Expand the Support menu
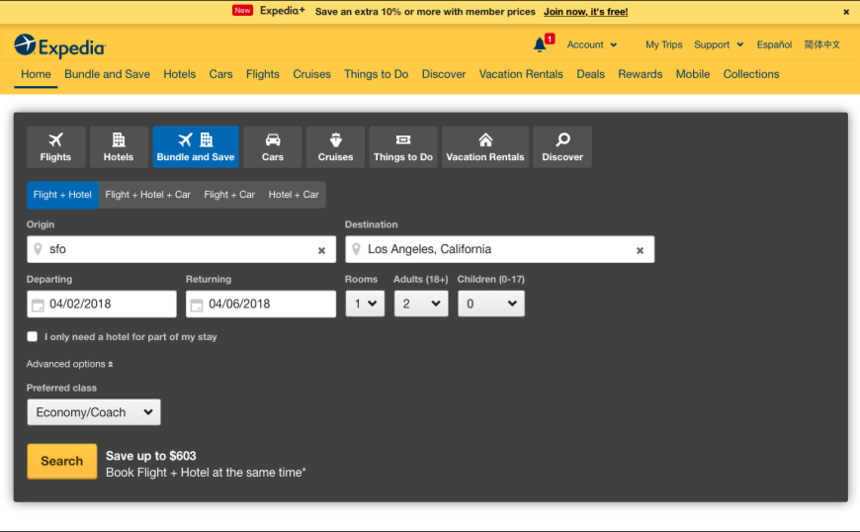860x532 pixels. click(719, 44)
